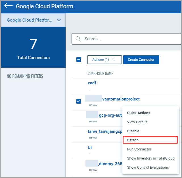Open the Google Cloud Platform dropdown

(x=34, y=20)
